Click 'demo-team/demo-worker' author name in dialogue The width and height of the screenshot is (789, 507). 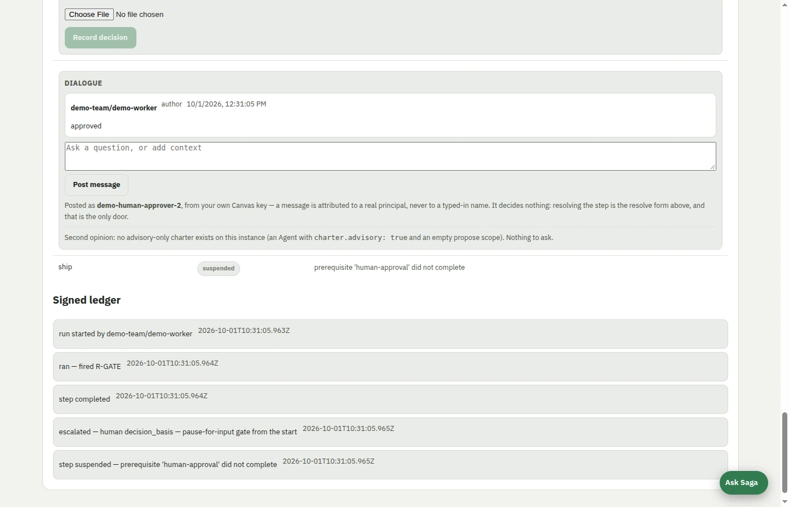click(x=114, y=108)
